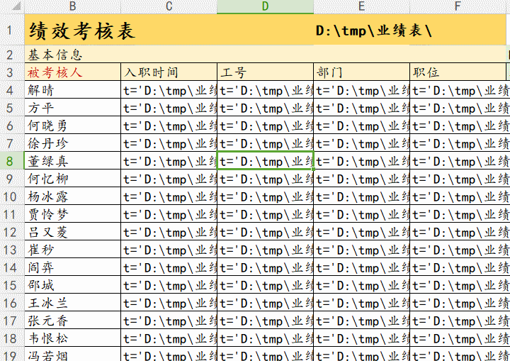Viewport: 510px width, 361px height.
Task: Click the selected 工号 cell for 董绿真
Action: coord(265,160)
